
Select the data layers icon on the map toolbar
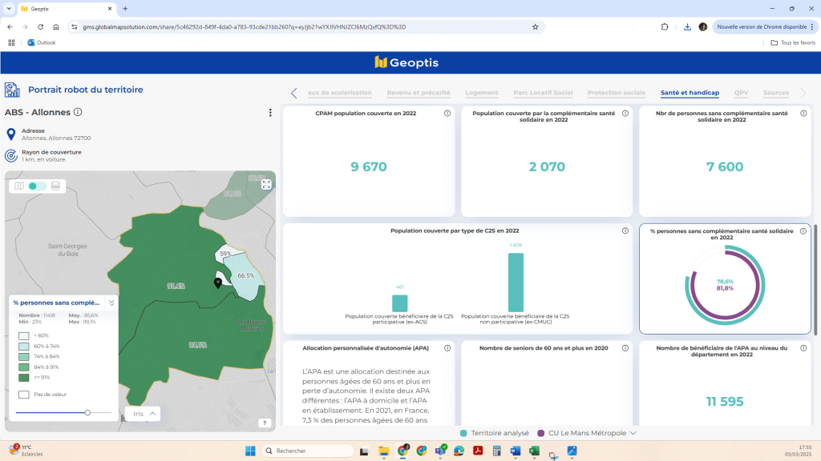pos(55,186)
